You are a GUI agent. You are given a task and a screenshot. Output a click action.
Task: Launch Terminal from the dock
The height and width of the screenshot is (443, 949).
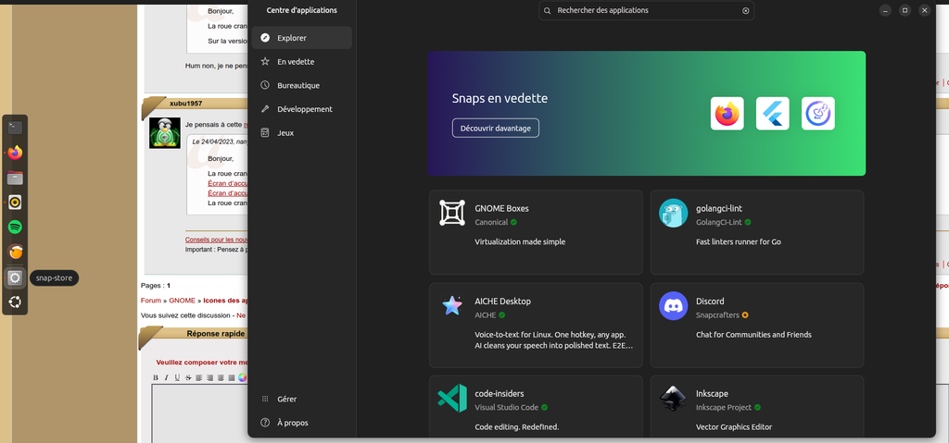[15, 128]
